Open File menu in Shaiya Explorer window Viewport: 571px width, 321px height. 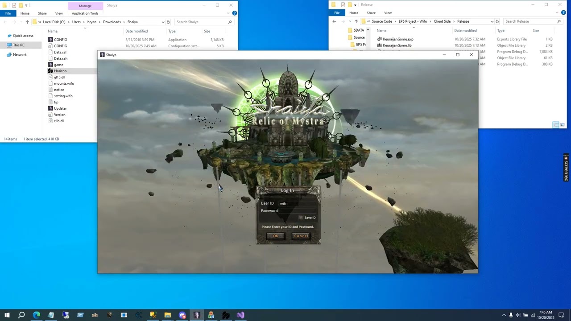pos(8,13)
